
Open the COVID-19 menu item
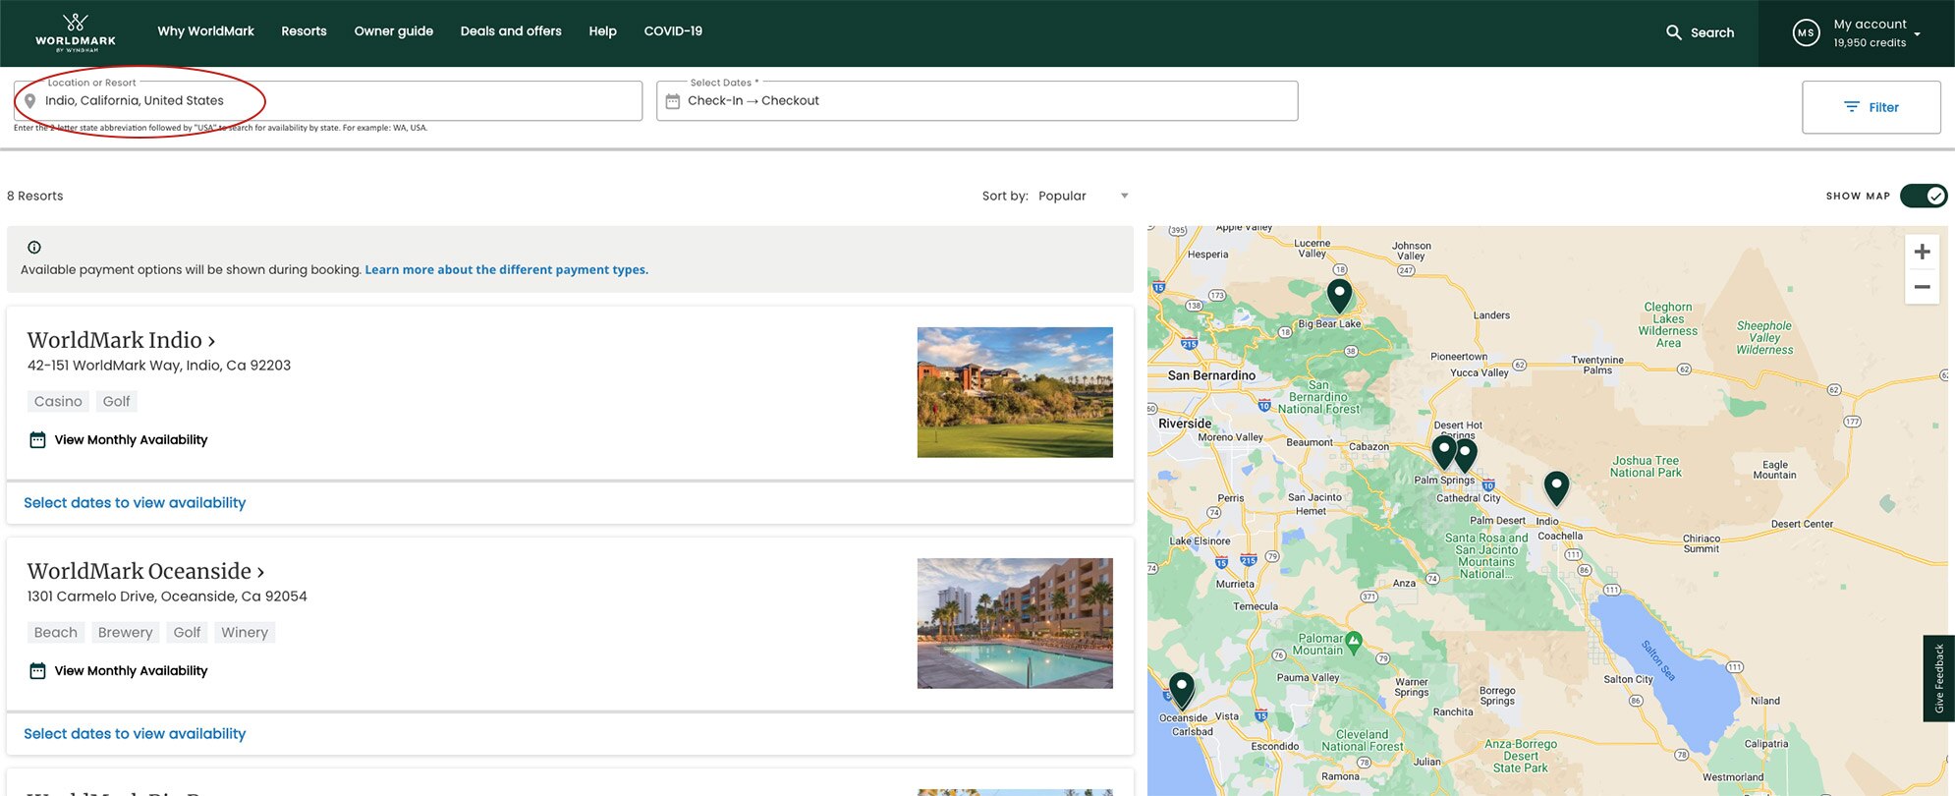coord(673,31)
